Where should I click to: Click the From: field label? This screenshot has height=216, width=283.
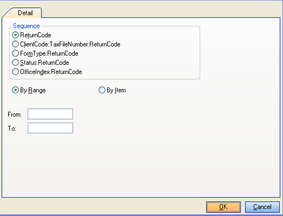(x=15, y=114)
